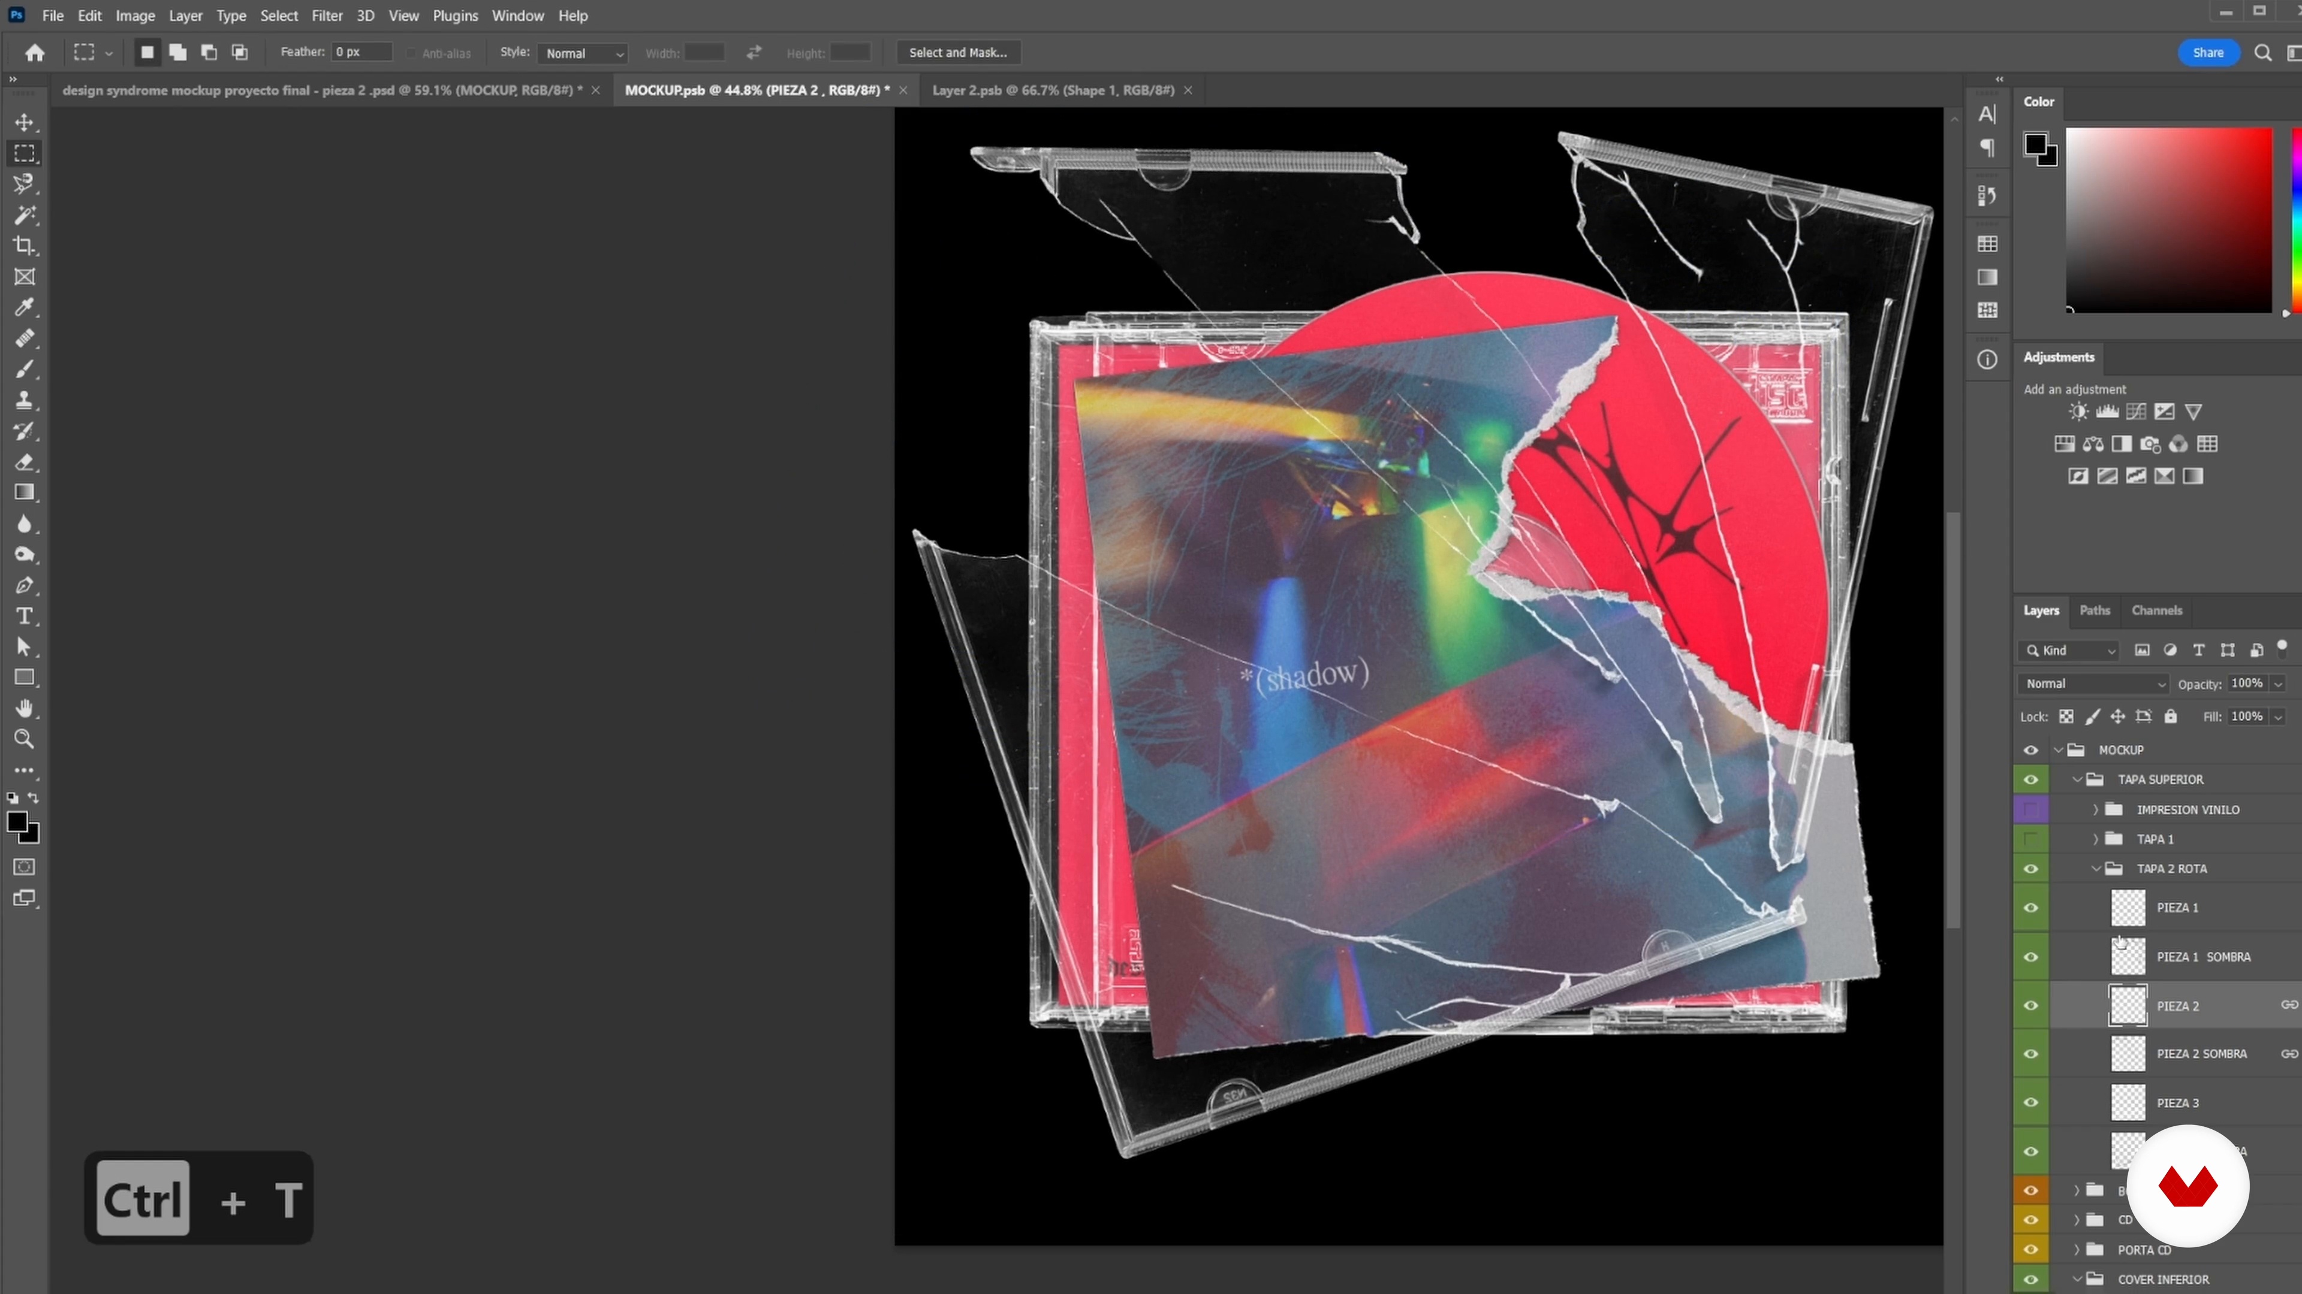Click the Share button
This screenshot has width=2302, height=1294.
tap(2207, 53)
